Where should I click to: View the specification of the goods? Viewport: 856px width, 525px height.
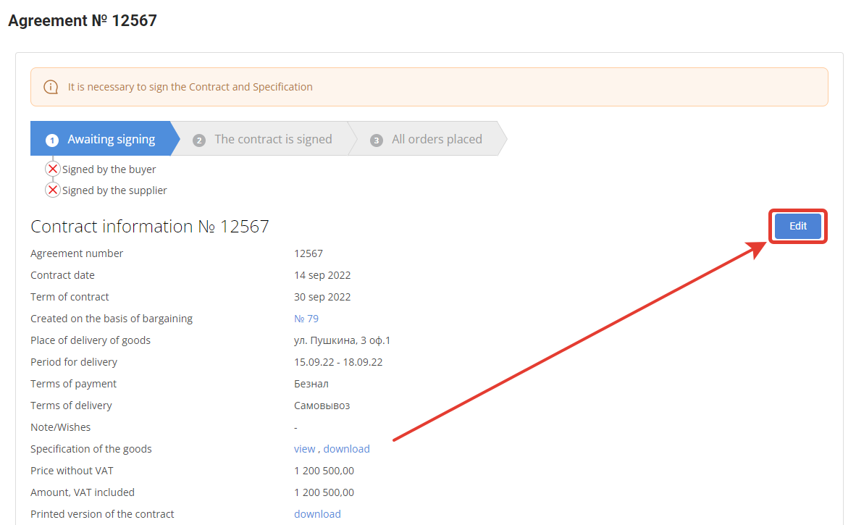click(x=304, y=449)
